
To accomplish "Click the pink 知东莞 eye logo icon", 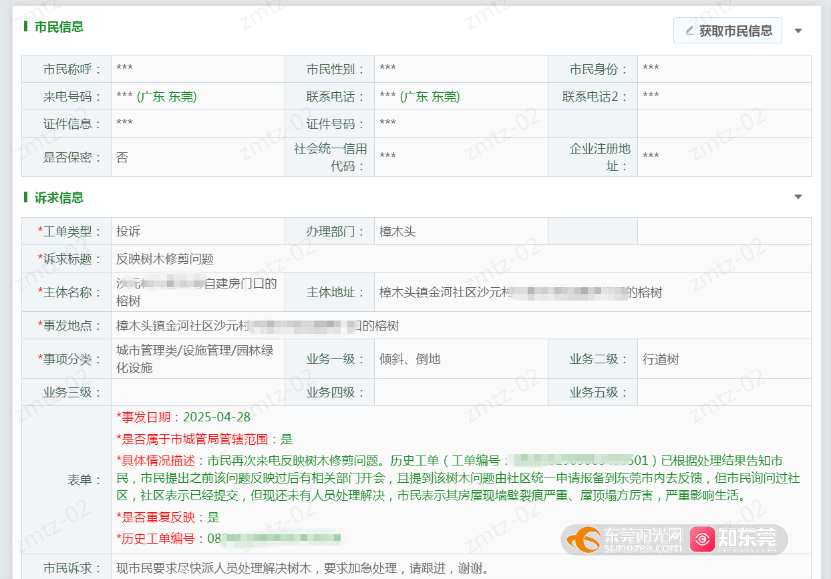I will click(701, 540).
